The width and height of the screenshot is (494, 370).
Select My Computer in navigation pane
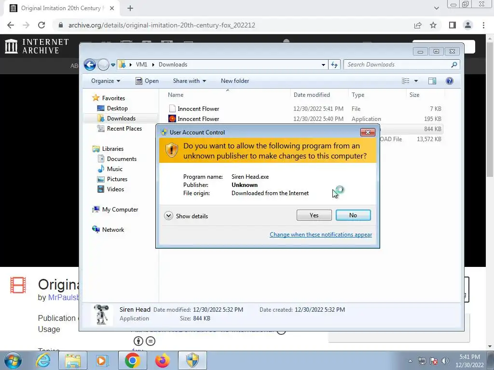(x=115, y=210)
